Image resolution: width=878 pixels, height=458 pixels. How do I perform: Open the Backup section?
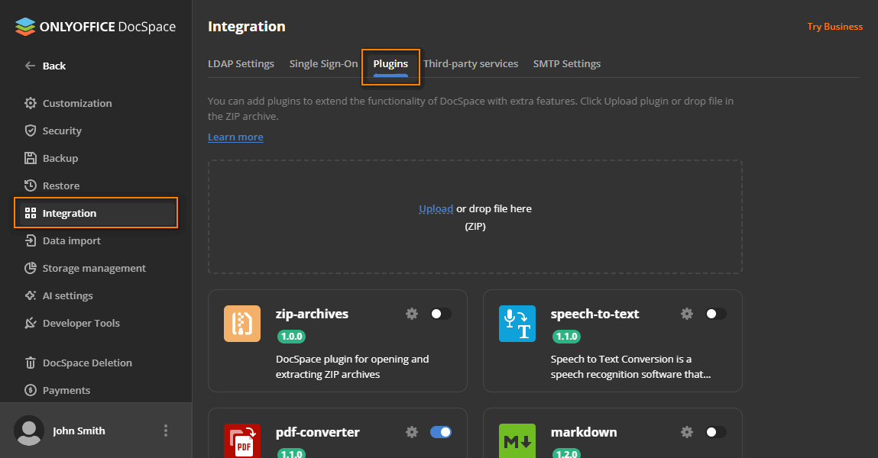(x=60, y=157)
